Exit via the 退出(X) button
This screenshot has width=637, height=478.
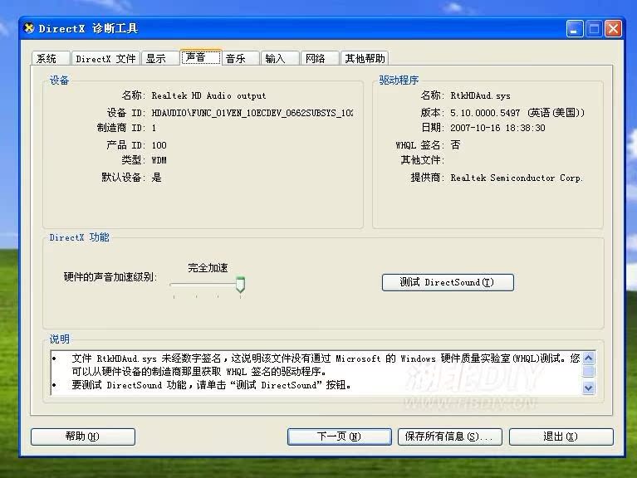click(x=561, y=437)
